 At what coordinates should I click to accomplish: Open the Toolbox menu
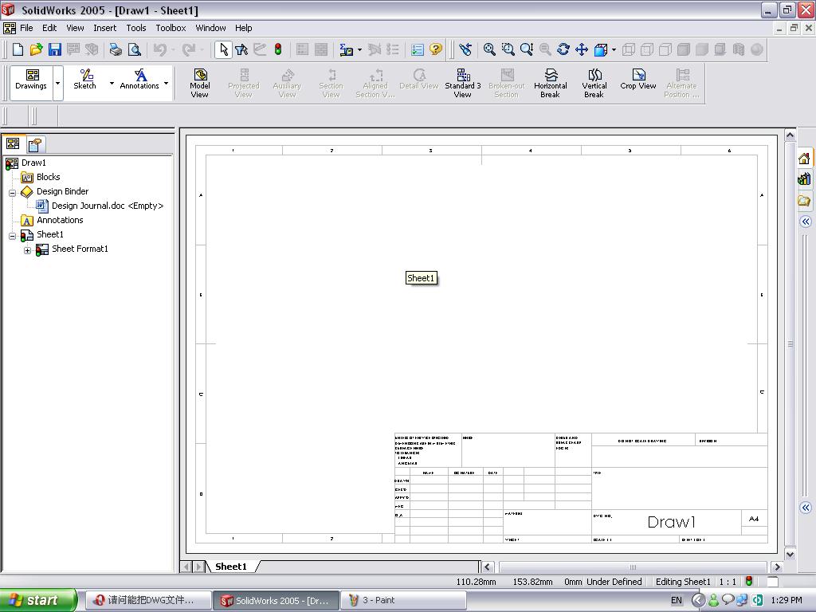(171, 28)
